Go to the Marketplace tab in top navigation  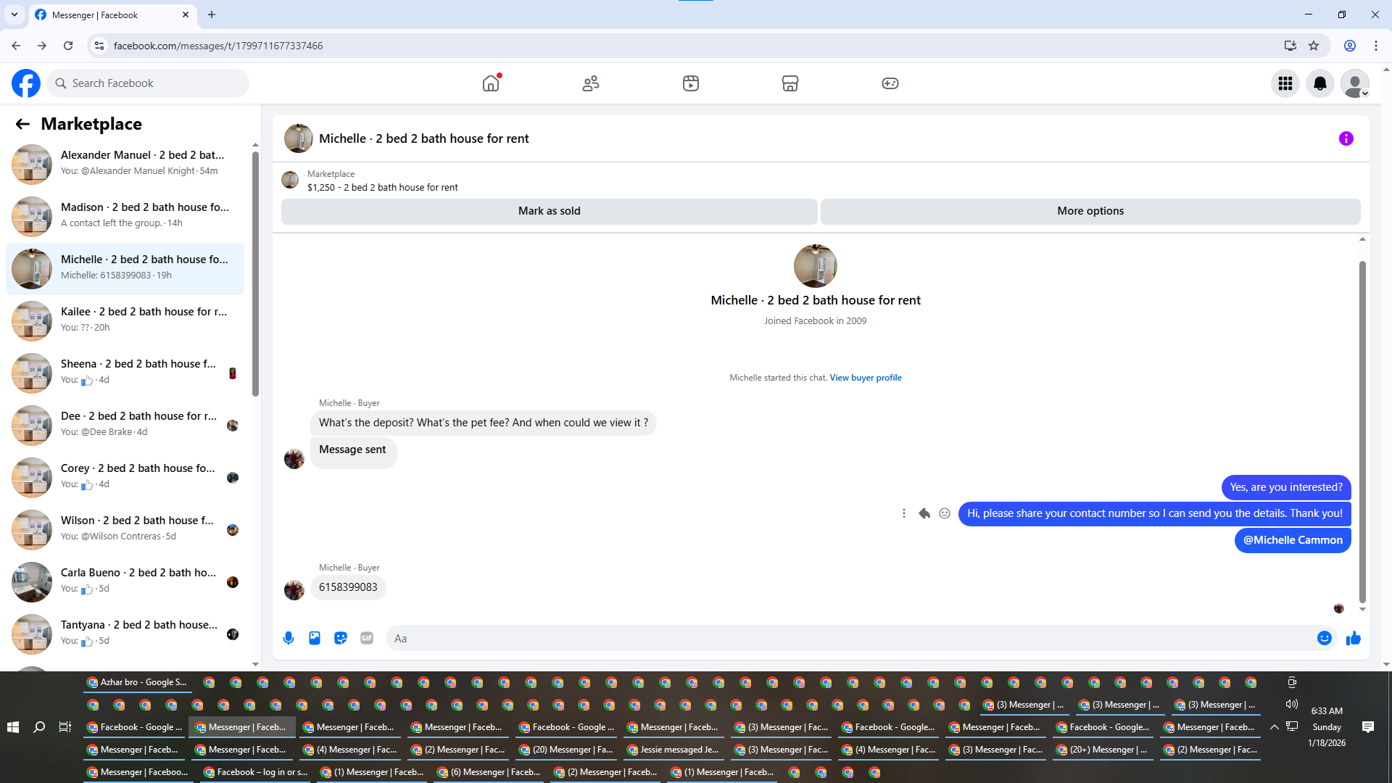[x=790, y=83]
